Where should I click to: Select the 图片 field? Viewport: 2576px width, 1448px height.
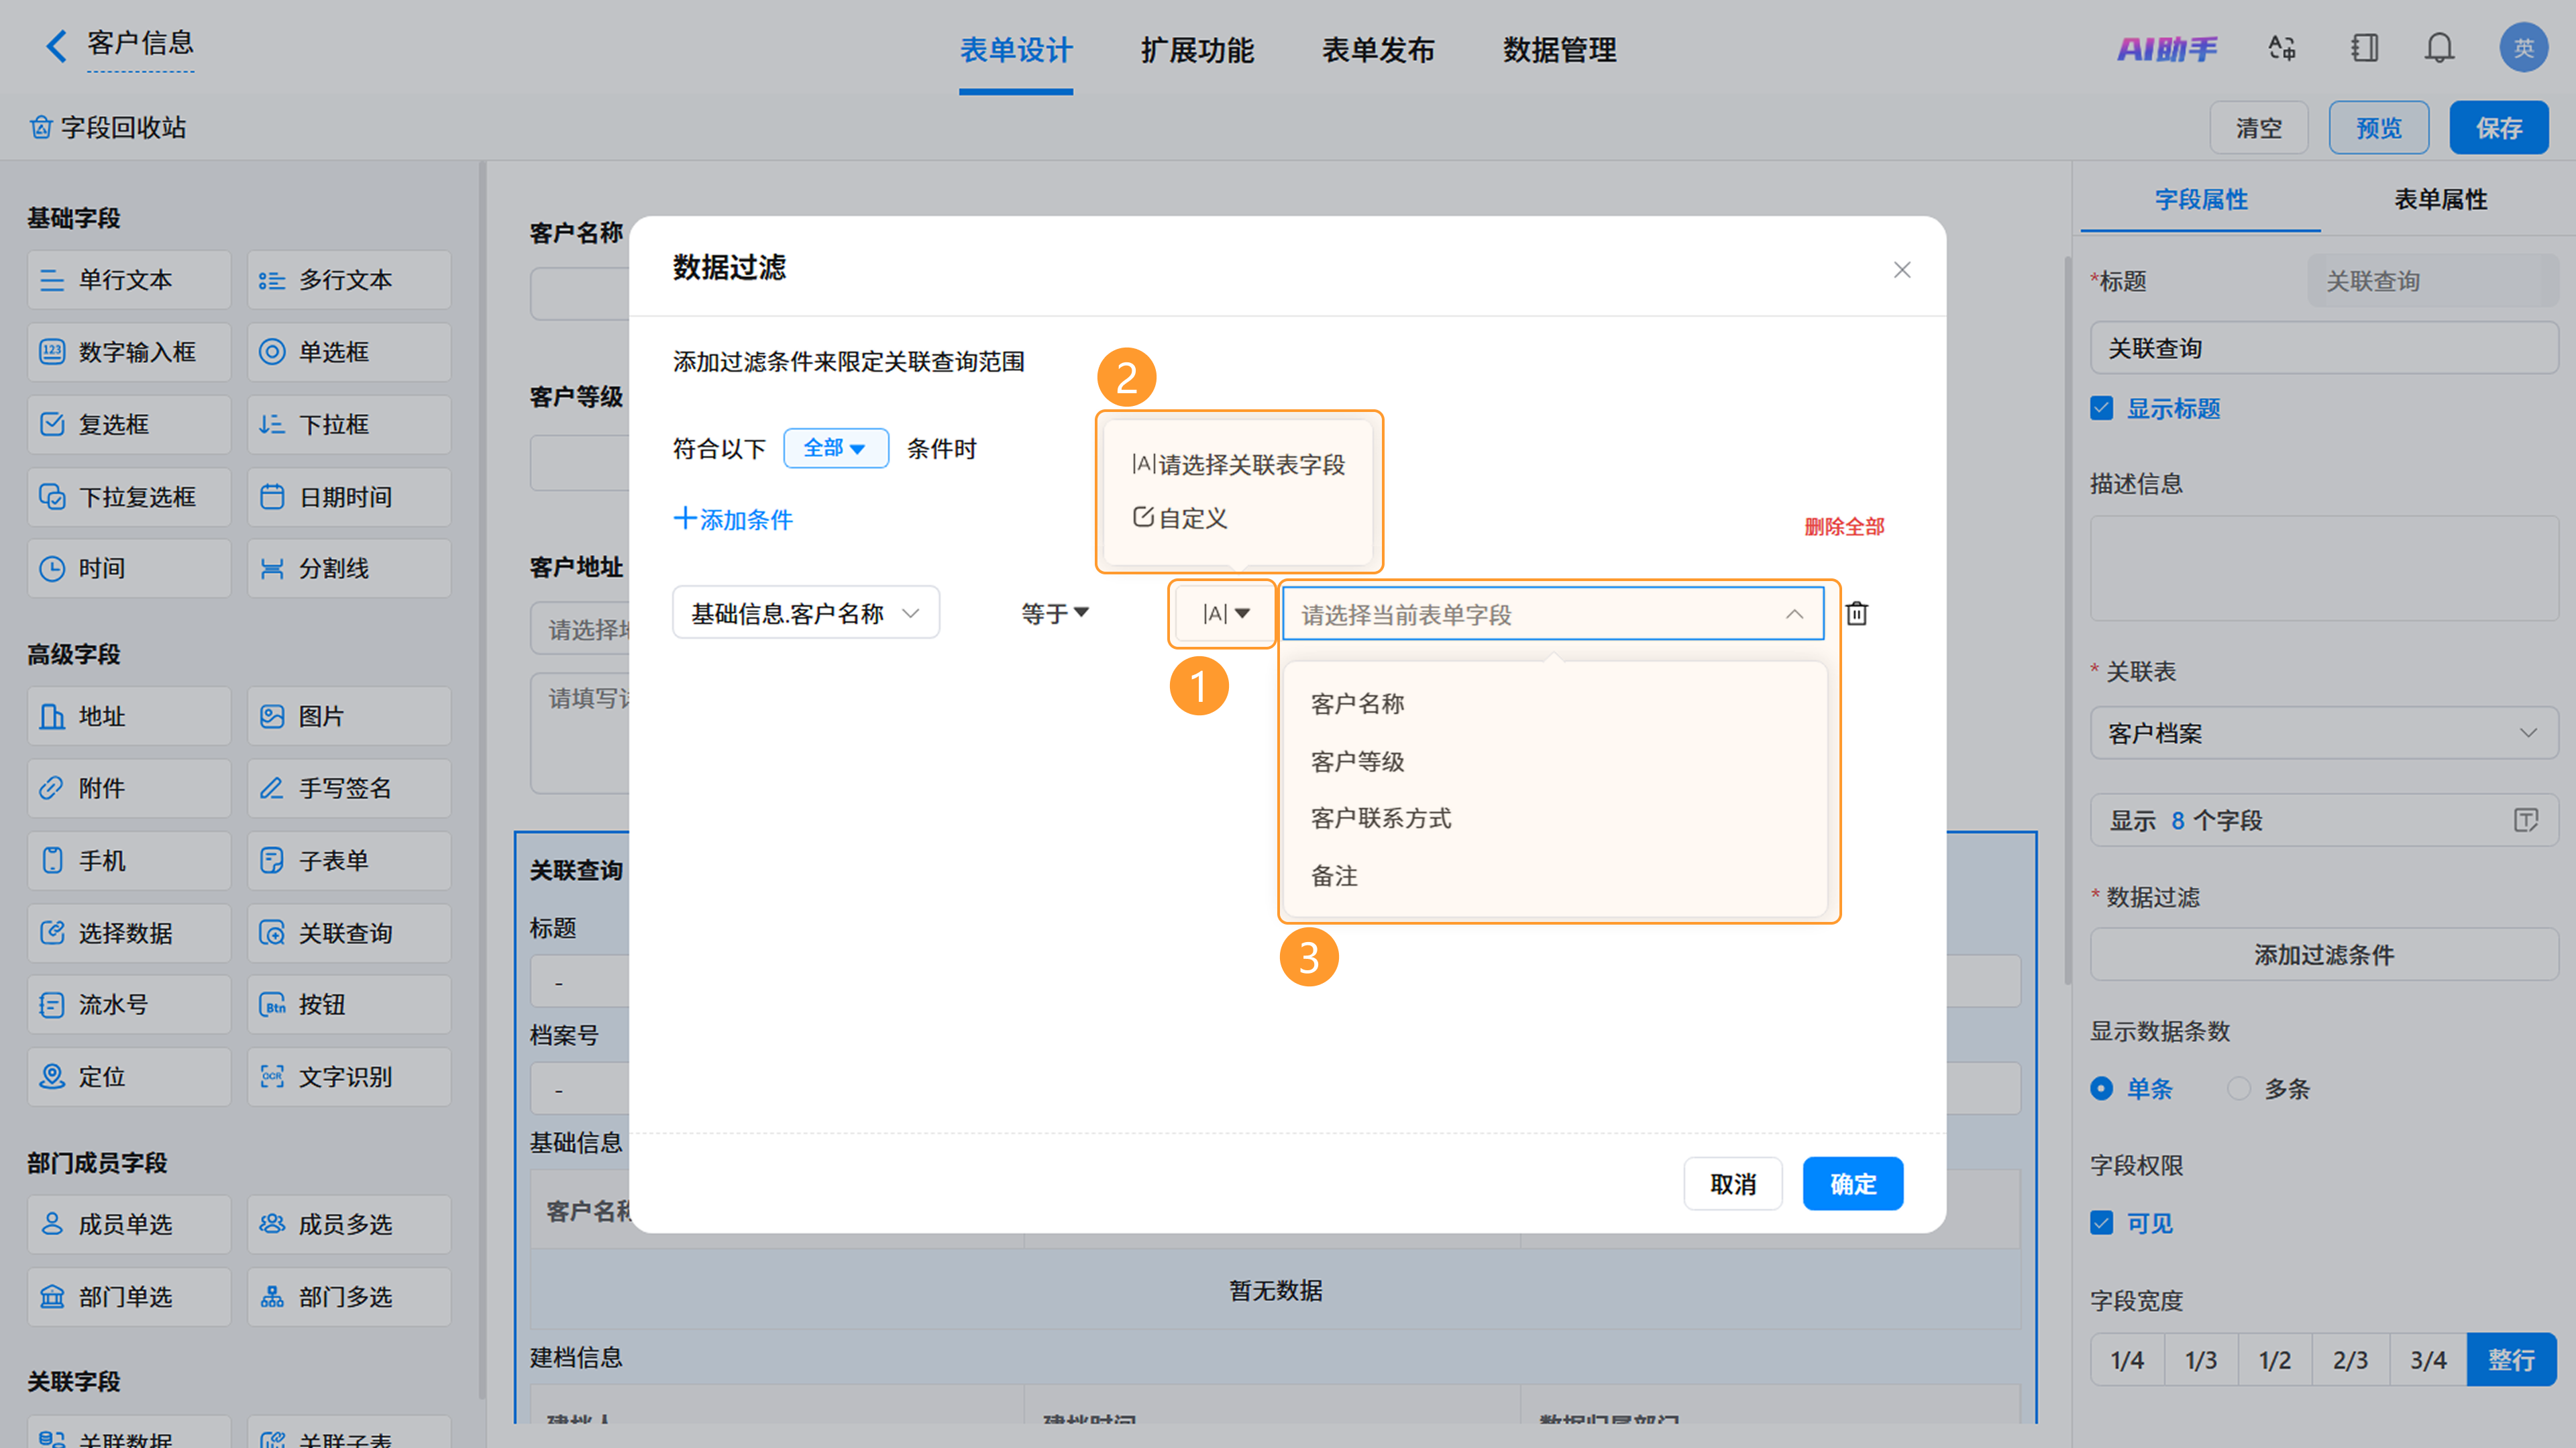pyautogui.click(x=349, y=716)
